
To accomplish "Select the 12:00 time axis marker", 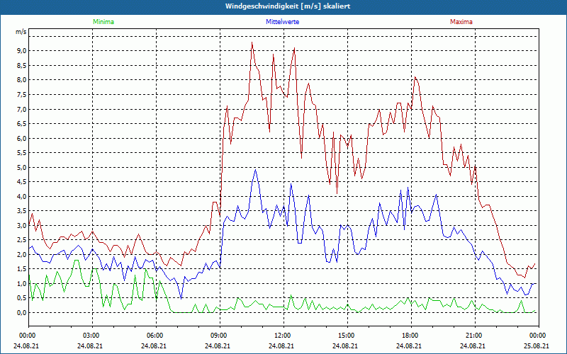I will pyautogui.click(x=283, y=336).
